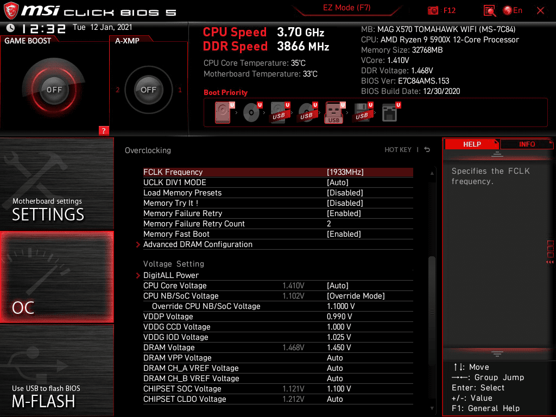Click the Voltage Setting section header
Viewport: 556px width, 417px height.
[174, 264]
